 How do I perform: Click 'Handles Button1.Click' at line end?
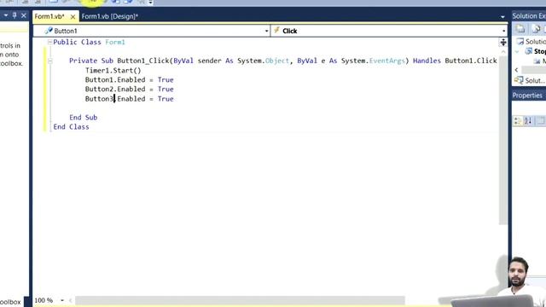click(x=455, y=61)
